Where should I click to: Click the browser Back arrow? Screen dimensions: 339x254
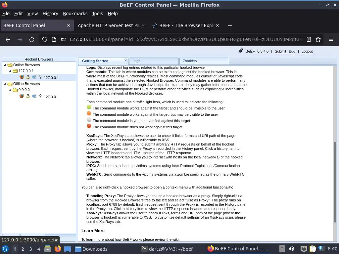8,40
